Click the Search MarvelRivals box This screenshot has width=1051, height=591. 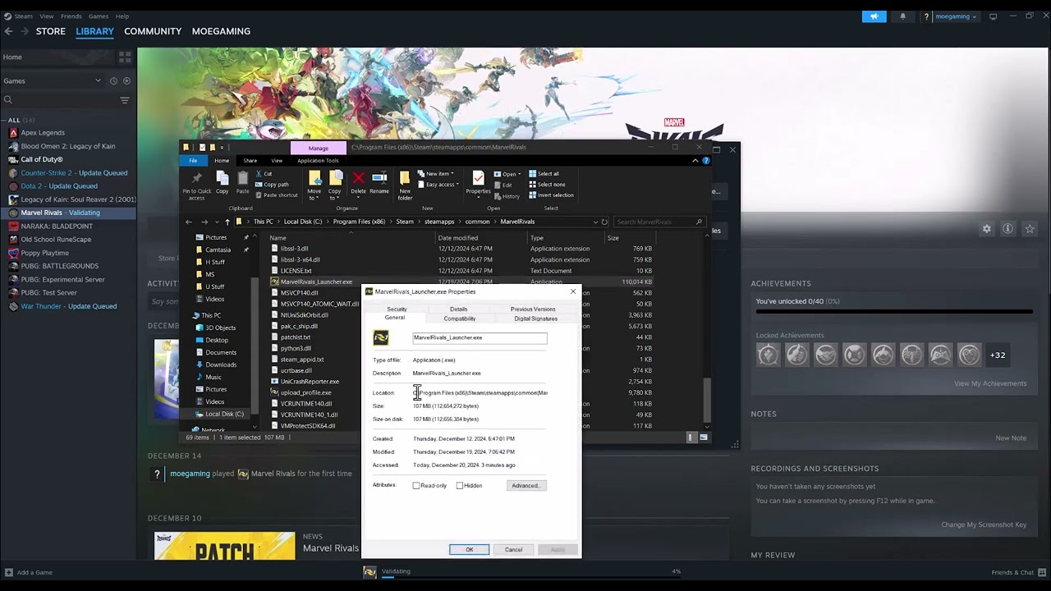[x=659, y=222]
